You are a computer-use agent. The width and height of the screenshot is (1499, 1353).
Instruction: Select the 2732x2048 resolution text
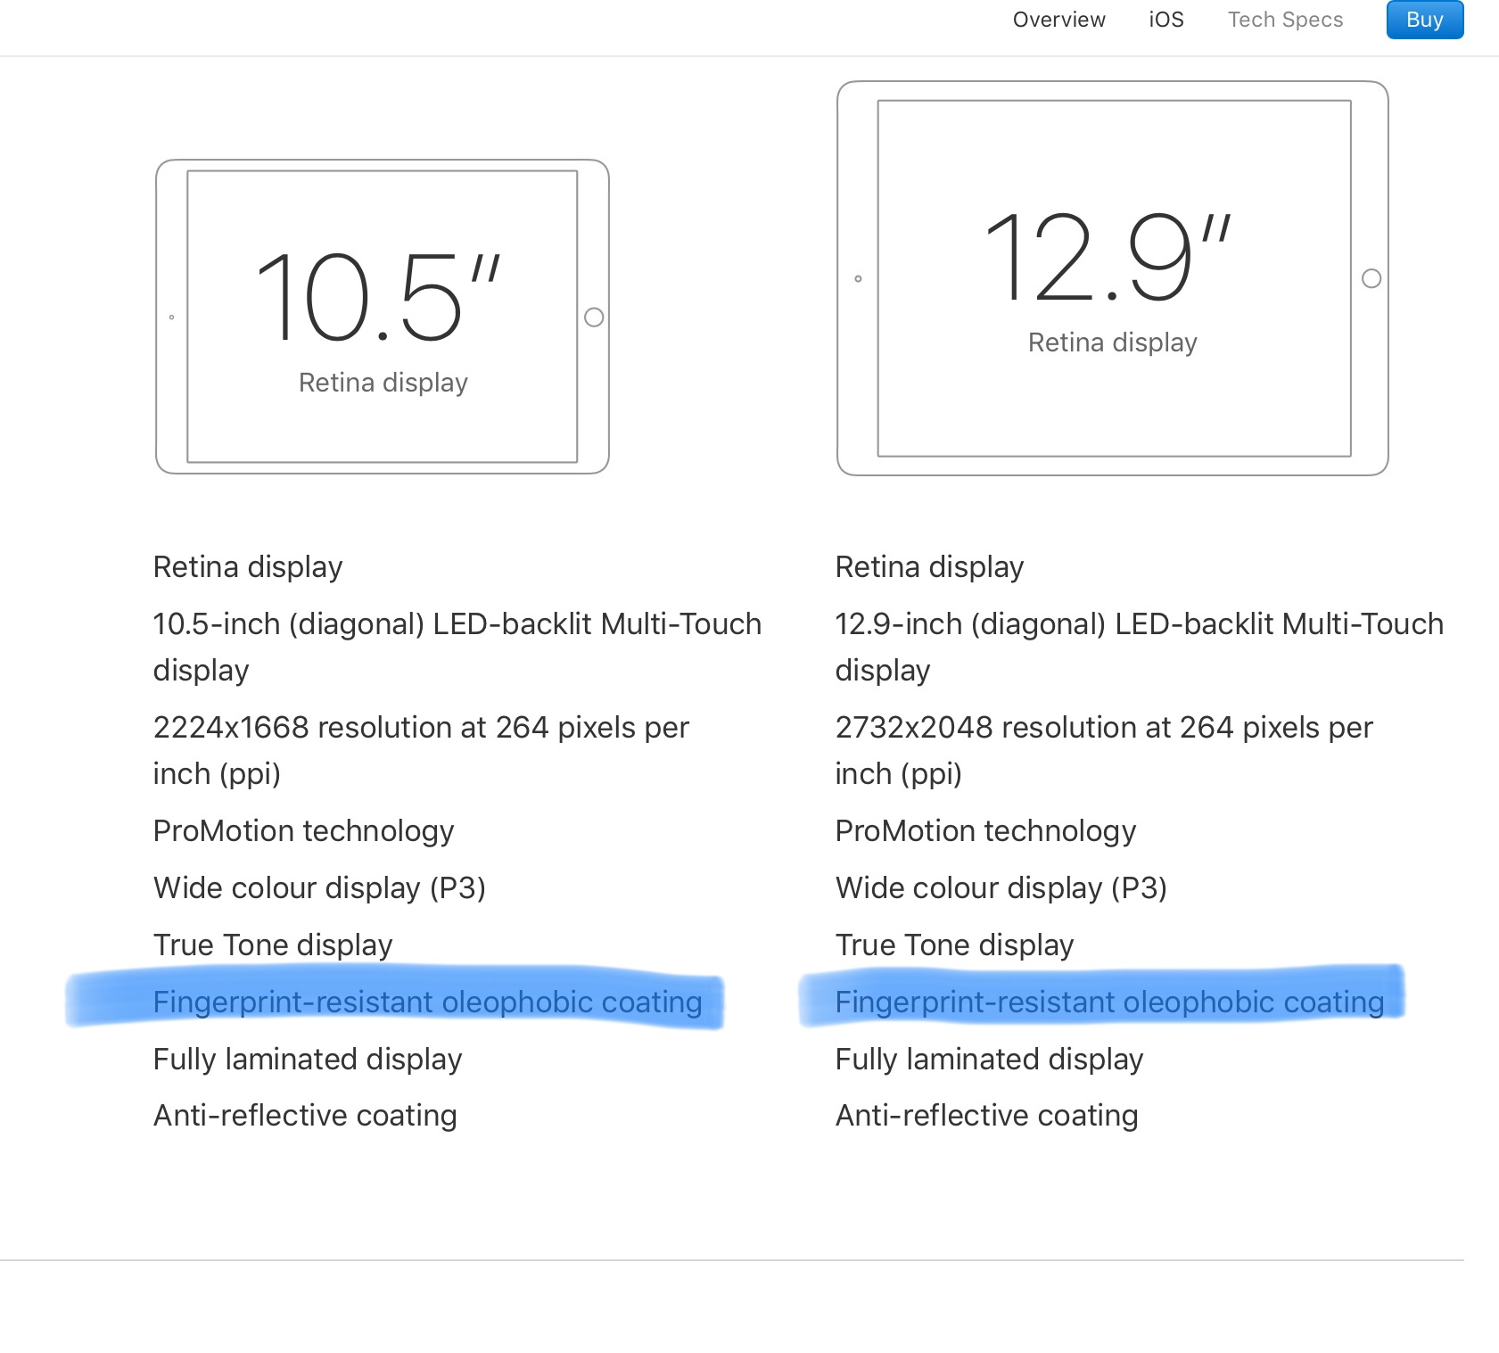tap(1104, 750)
